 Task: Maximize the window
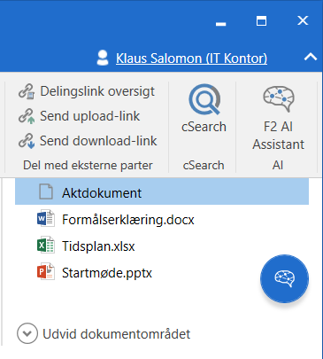pos(261,21)
